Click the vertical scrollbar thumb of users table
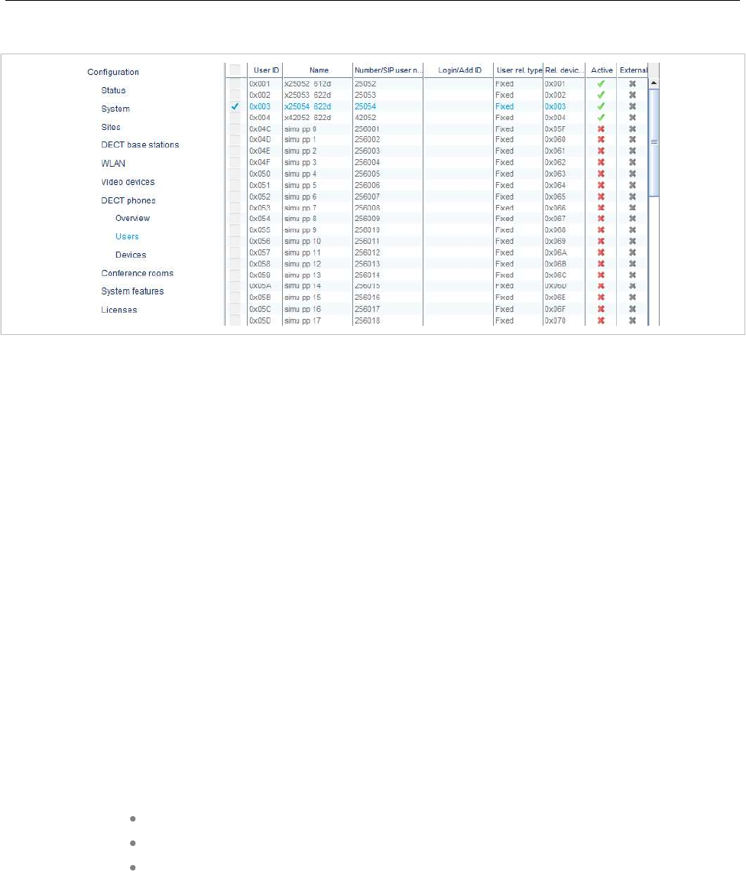The width and height of the screenshot is (746, 871). point(654,142)
